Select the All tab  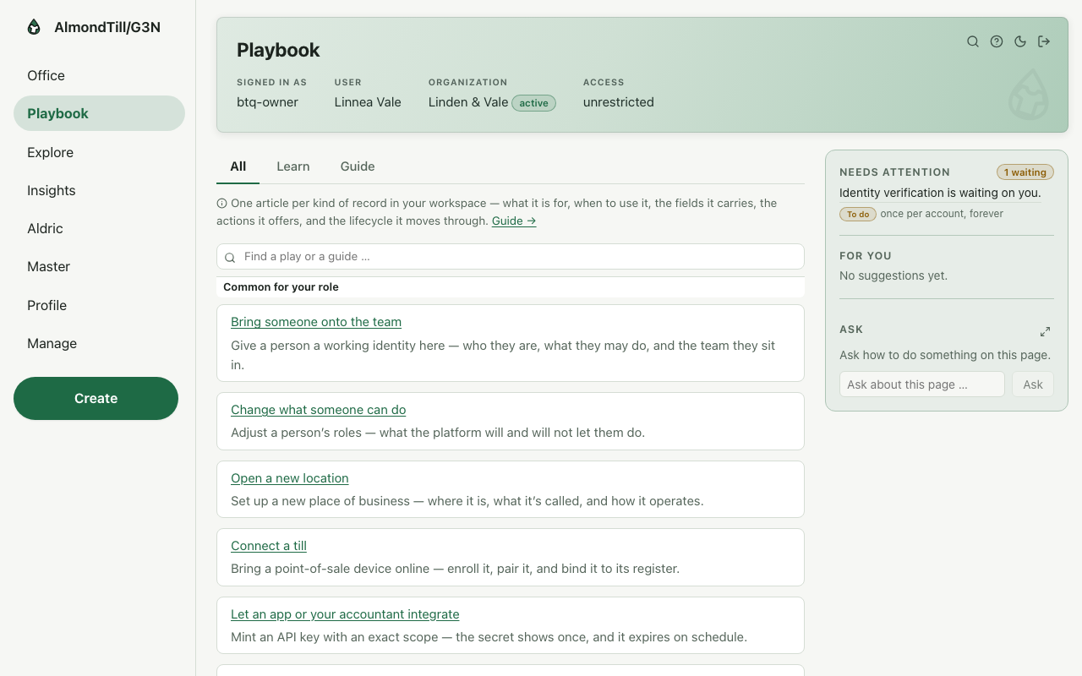238,166
